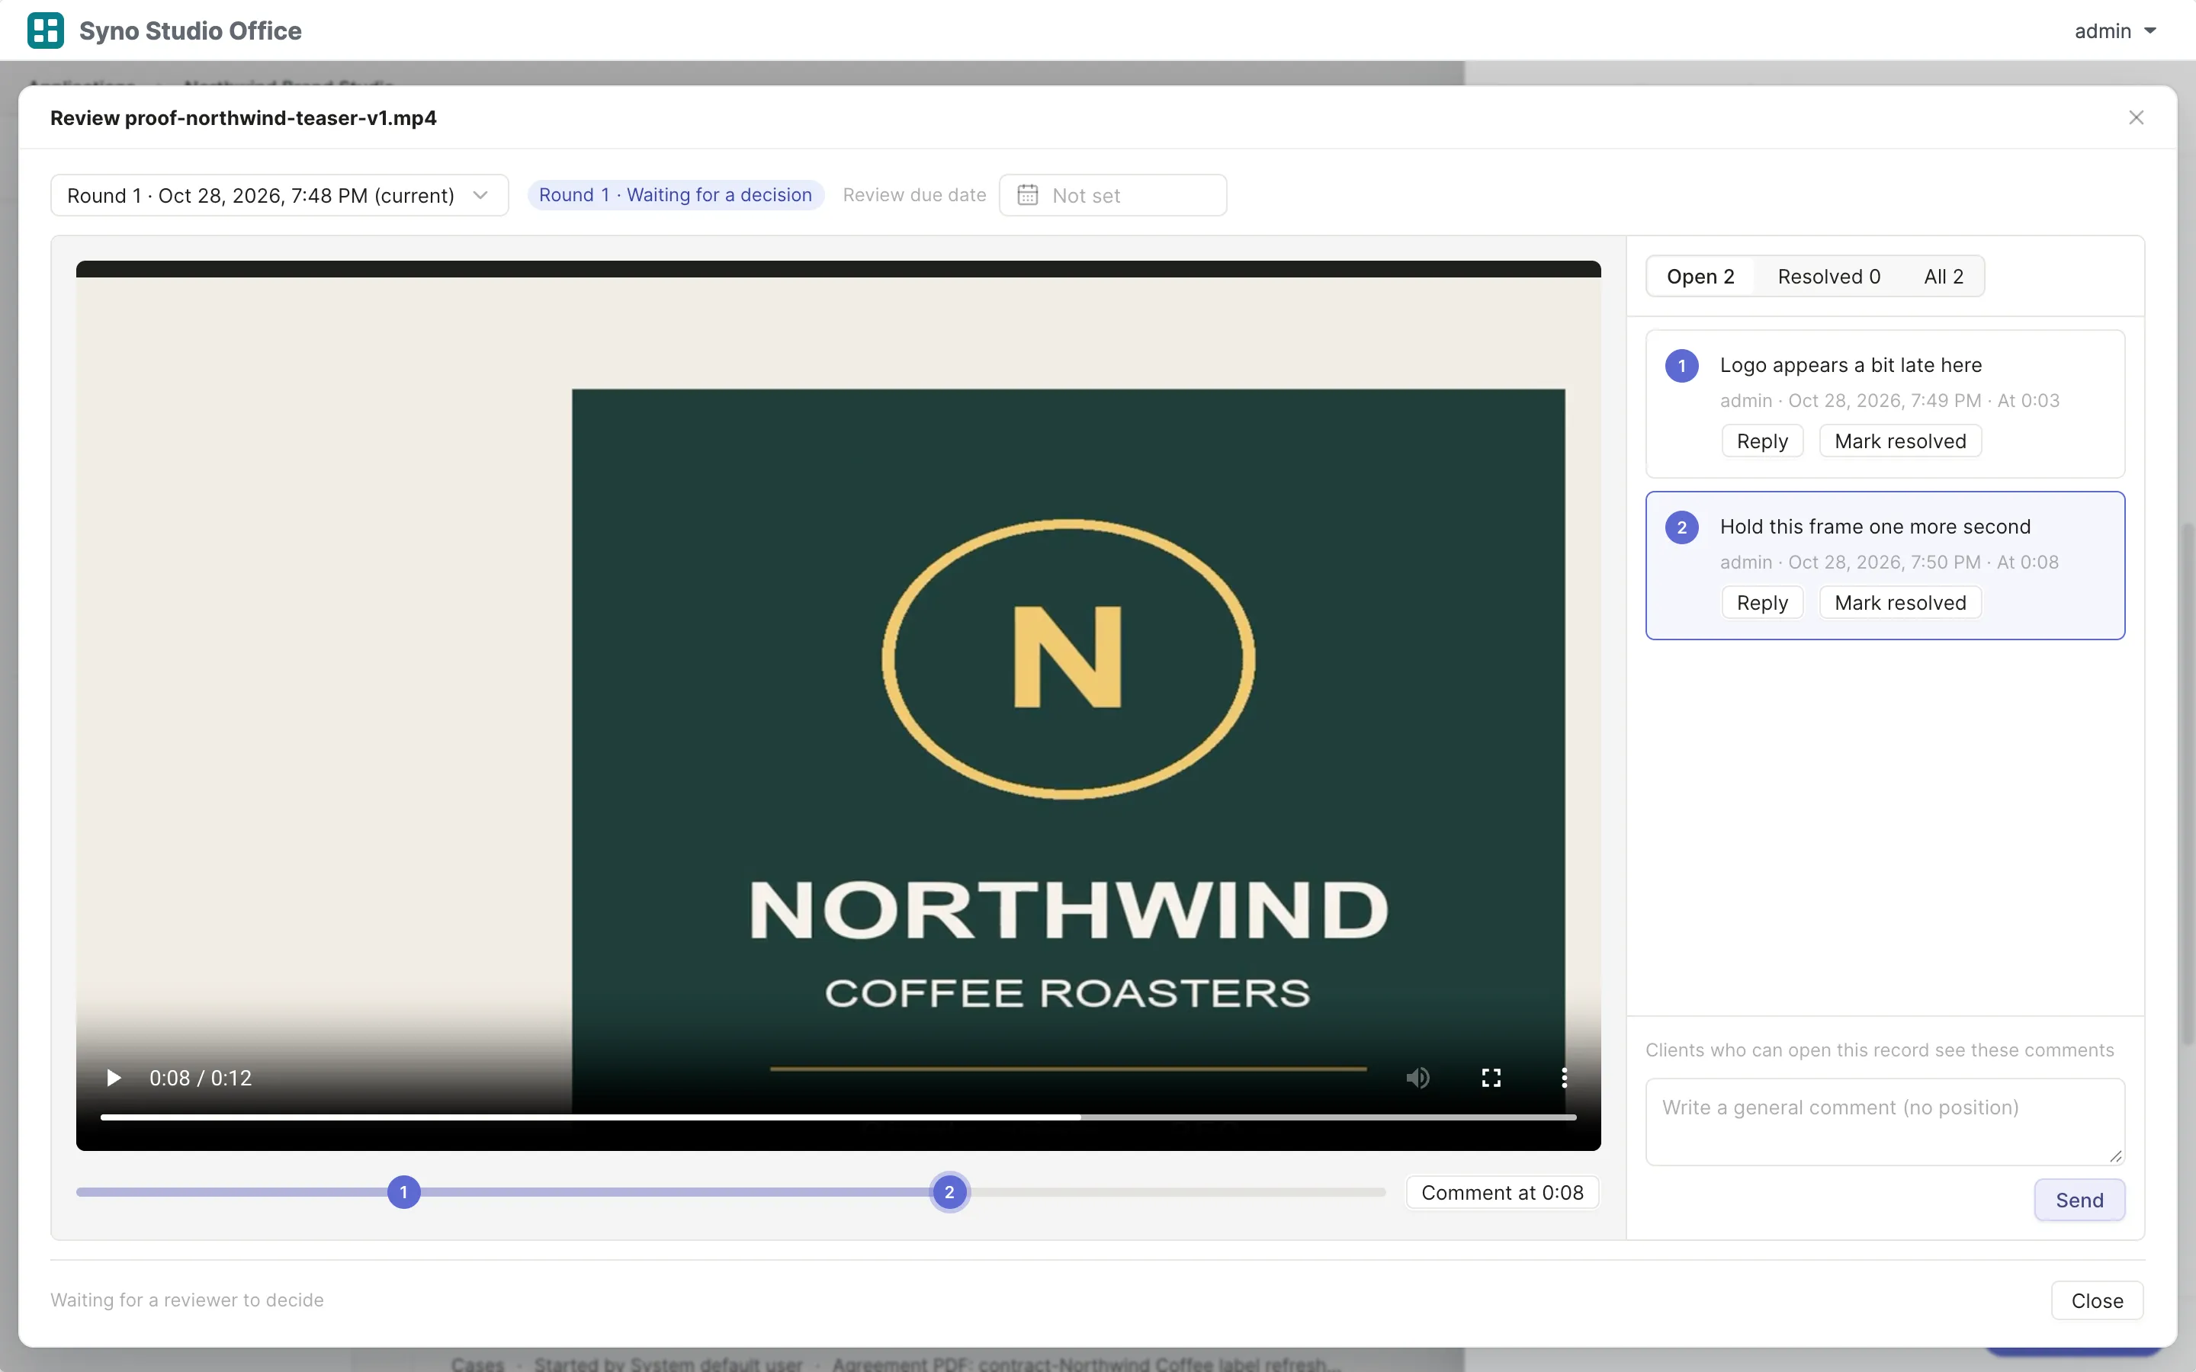Click 'admin · Oct 28, 2026, 7:49 PM · At 0:03' line
The width and height of the screenshot is (2196, 1372).
1889,400
